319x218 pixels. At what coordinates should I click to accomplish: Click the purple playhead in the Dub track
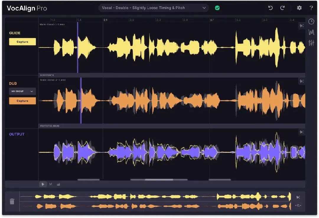click(x=81, y=100)
